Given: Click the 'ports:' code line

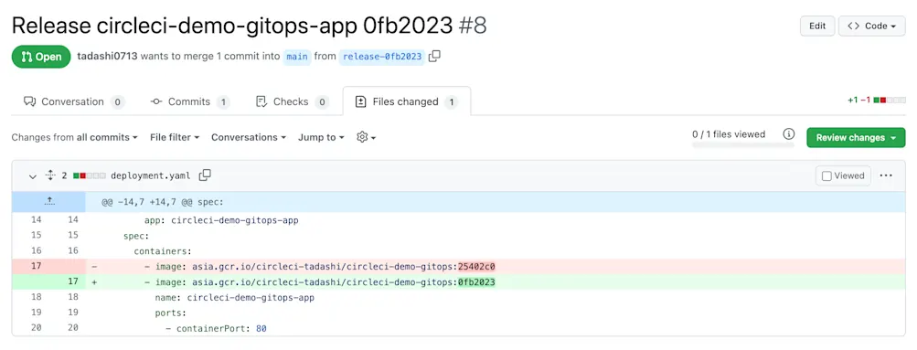Looking at the screenshot, I should (x=171, y=313).
